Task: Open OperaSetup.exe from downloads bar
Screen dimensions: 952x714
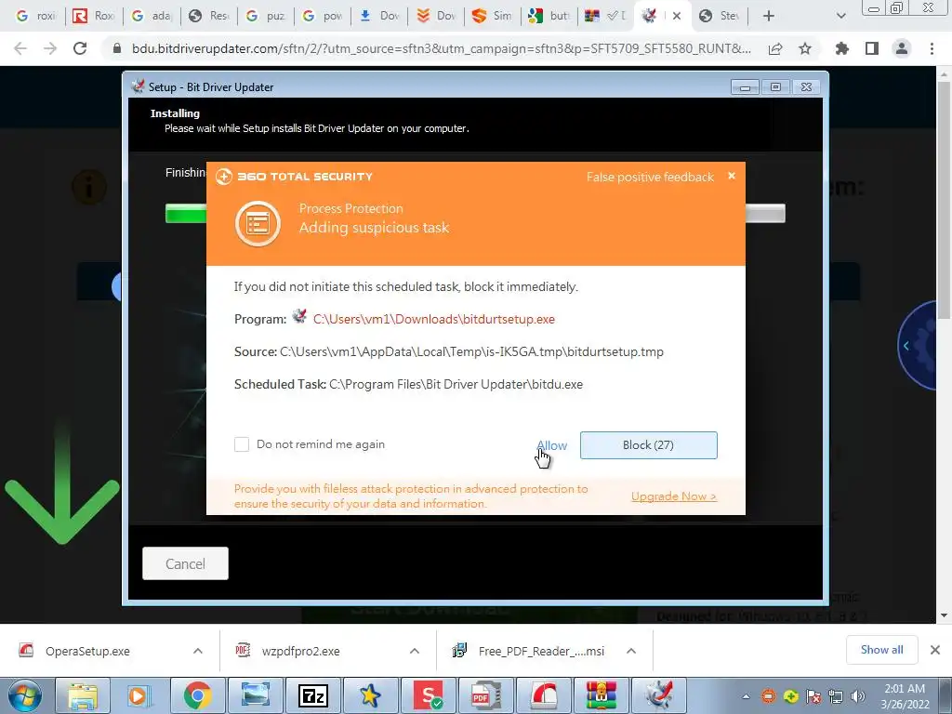Action: 87,651
